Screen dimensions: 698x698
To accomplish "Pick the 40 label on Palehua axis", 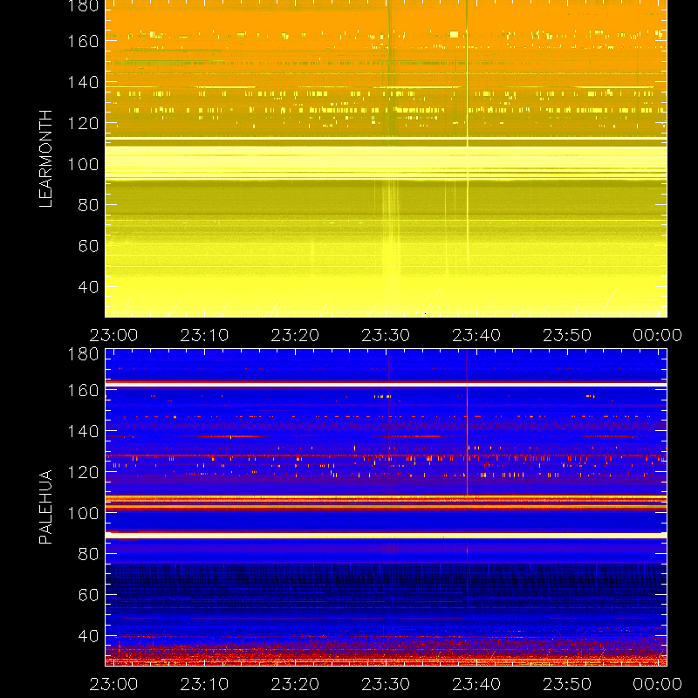I will pyautogui.click(x=89, y=636).
